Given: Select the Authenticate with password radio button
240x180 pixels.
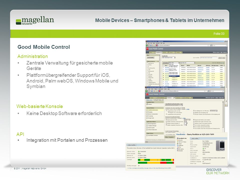Looking at the screenshot, I should (x=166, y=114).
